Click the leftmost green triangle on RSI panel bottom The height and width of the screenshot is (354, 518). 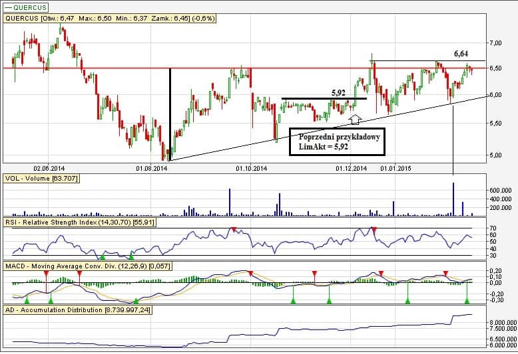click(x=102, y=256)
